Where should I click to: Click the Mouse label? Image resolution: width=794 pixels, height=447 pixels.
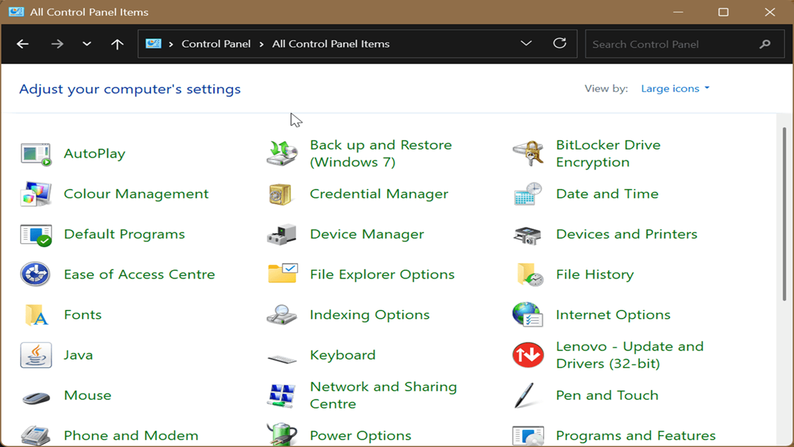pyautogui.click(x=87, y=395)
